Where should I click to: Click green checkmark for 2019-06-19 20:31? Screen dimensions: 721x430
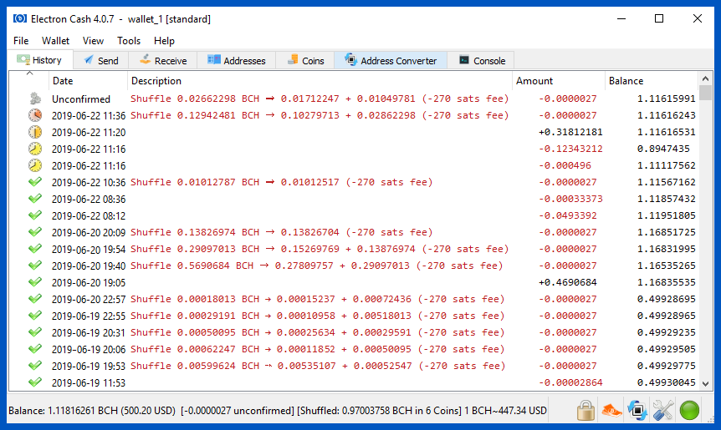35,331
